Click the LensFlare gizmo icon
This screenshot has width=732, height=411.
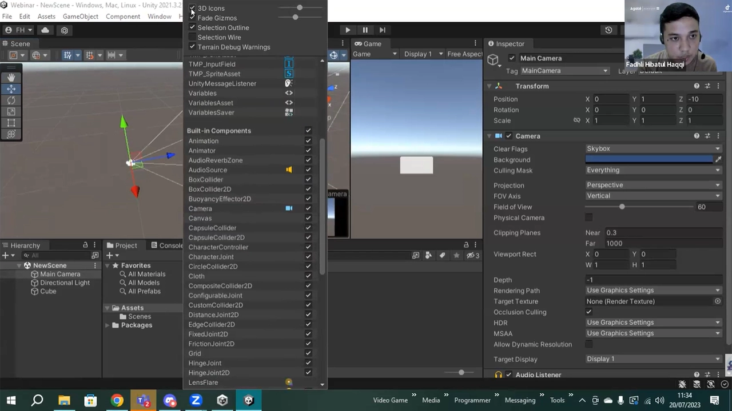tap(289, 382)
